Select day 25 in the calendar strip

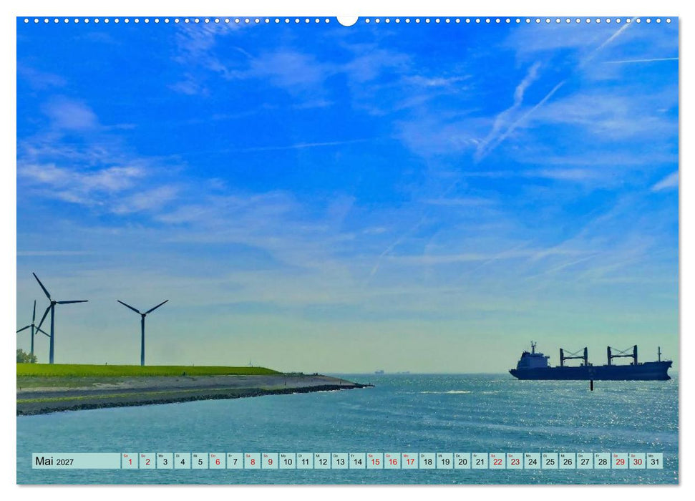tap(550, 461)
